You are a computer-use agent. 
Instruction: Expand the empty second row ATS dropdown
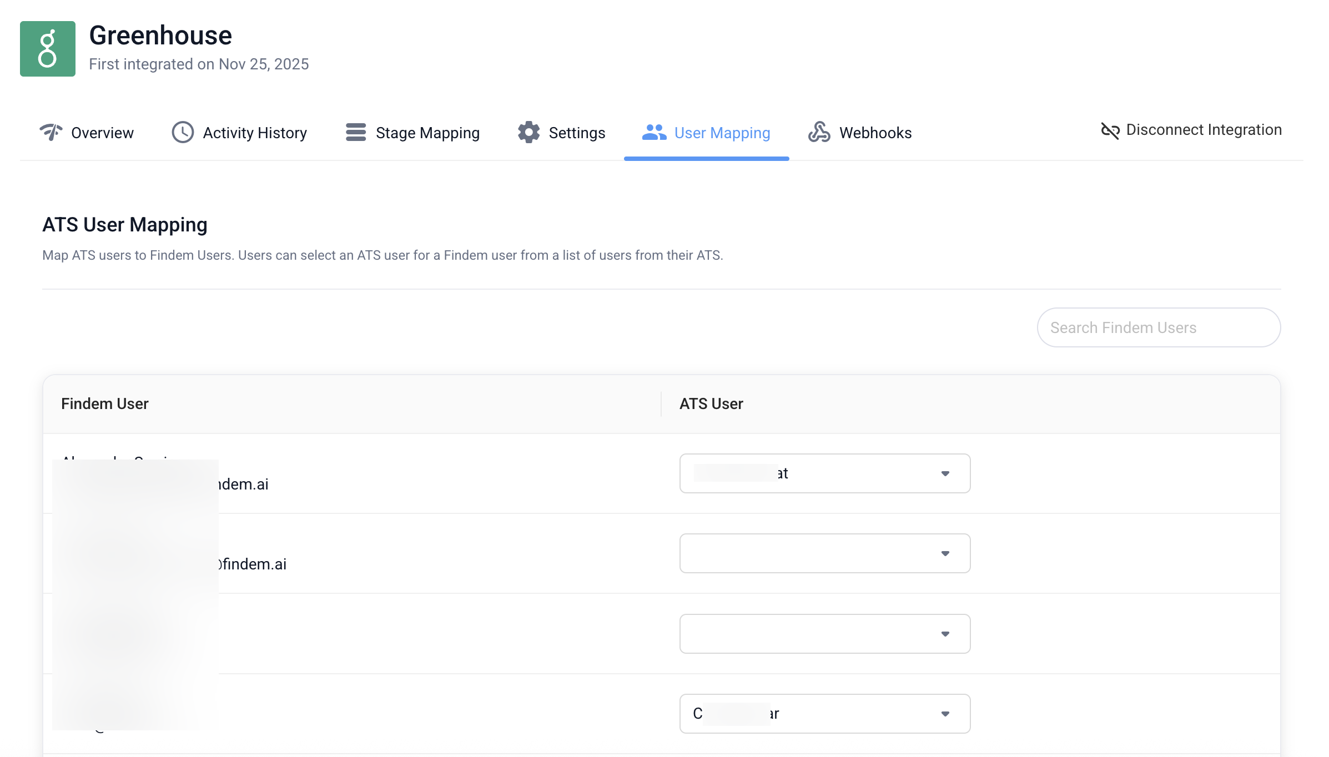(x=825, y=553)
